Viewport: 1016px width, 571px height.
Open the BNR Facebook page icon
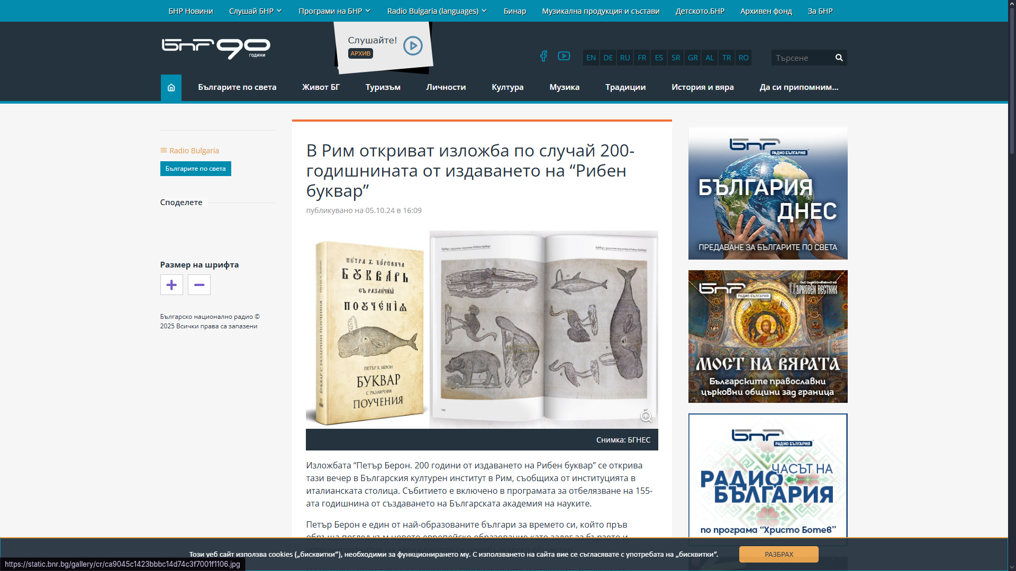pyautogui.click(x=543, y=57)
